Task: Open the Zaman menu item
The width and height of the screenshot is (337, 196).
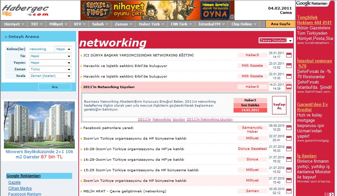Action: (123, 24)
